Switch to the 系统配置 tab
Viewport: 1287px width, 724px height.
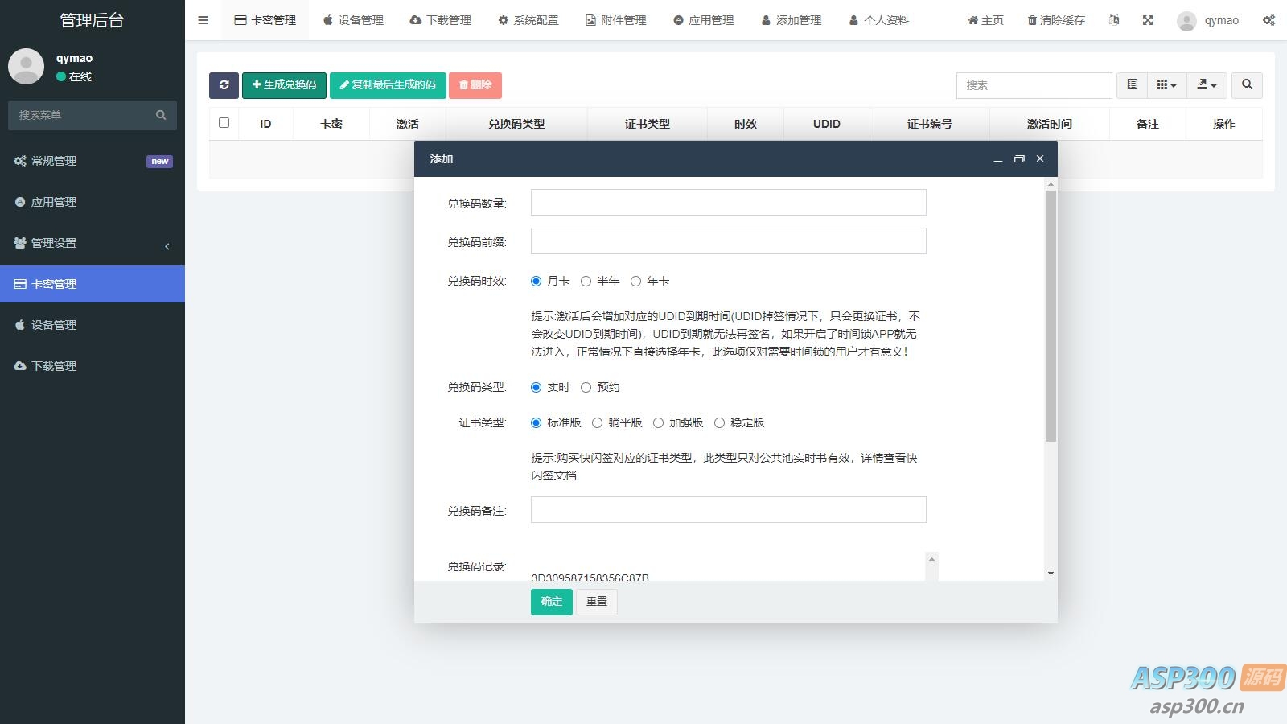[x=528, y=20]
